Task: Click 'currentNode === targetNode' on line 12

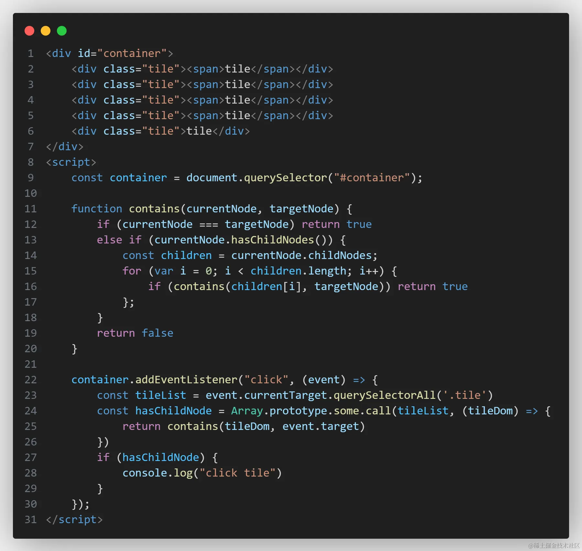Action: click(206, 224)
